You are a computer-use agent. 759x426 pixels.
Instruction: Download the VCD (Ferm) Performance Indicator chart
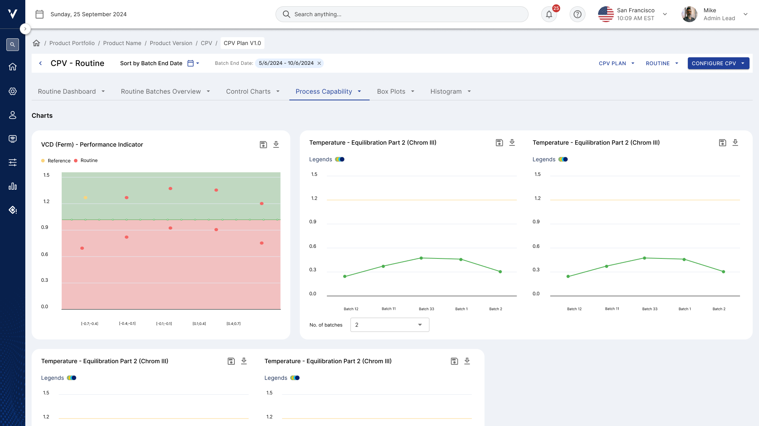pyautogui.click(x=276, y=145)
